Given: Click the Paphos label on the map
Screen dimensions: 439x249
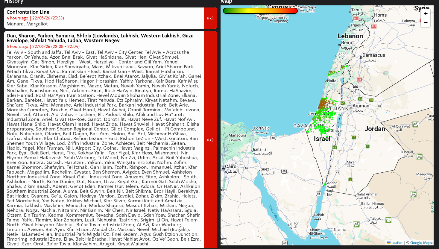Looking at the screenshot, I should click(263, 16).
